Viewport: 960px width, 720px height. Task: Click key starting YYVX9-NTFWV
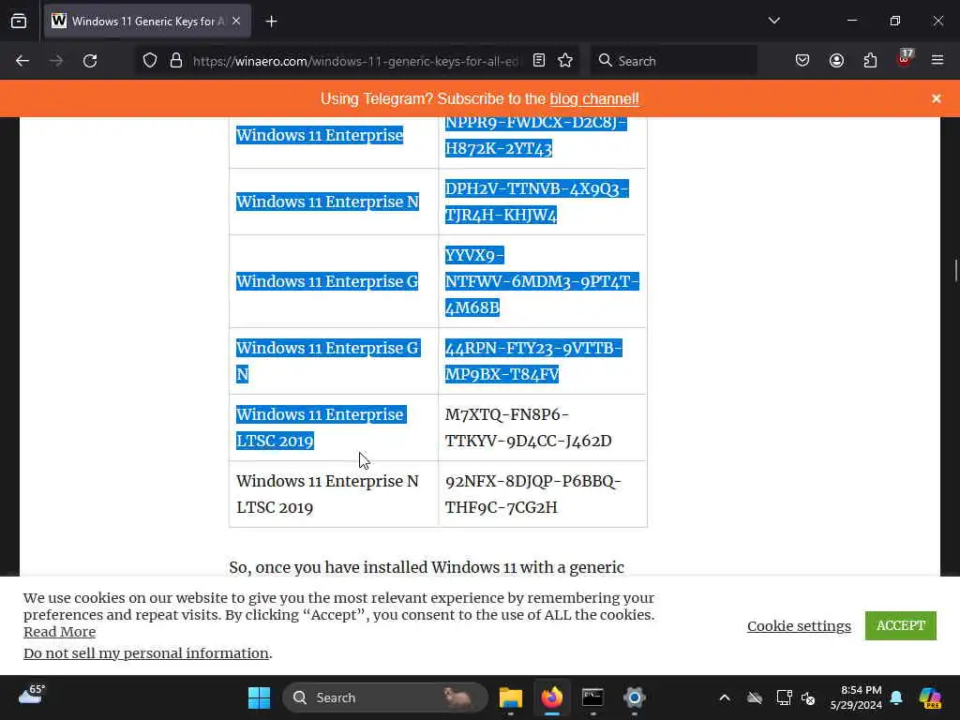point(542,281)
